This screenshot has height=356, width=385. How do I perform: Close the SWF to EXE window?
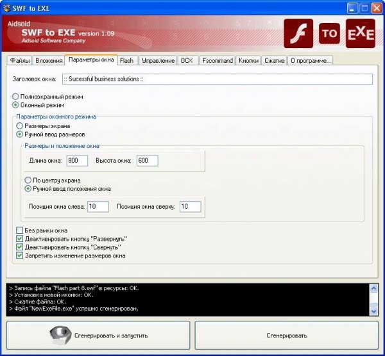377,8
